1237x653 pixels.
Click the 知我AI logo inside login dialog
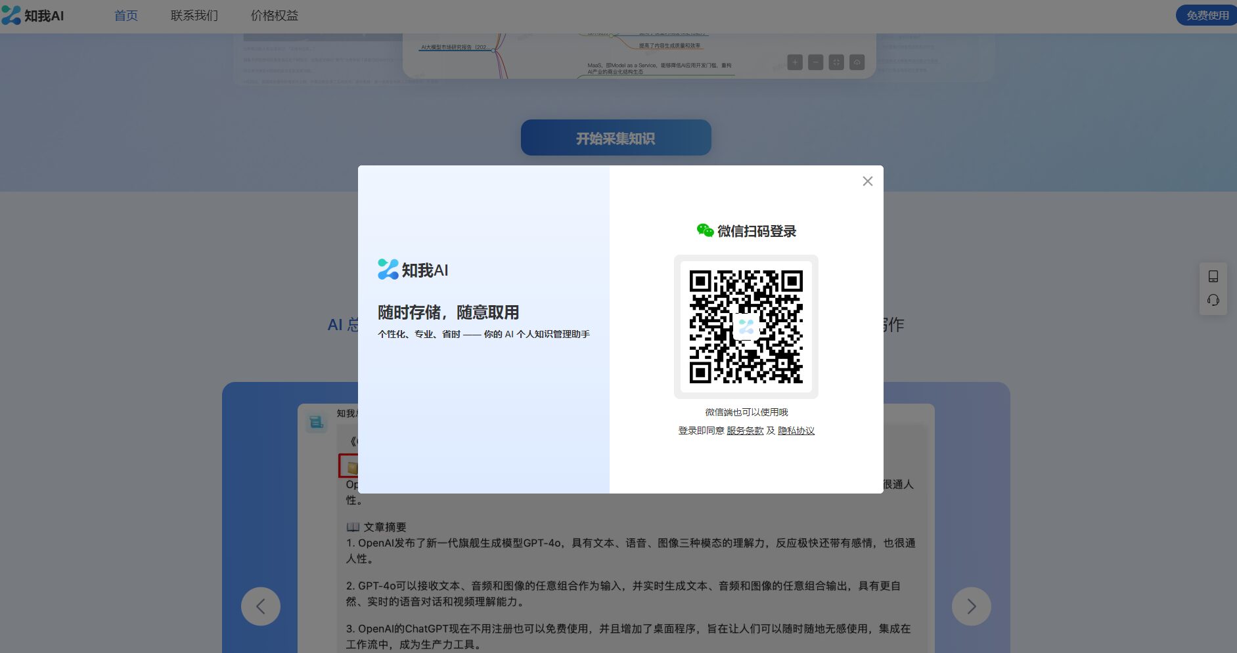pos(413,270)
